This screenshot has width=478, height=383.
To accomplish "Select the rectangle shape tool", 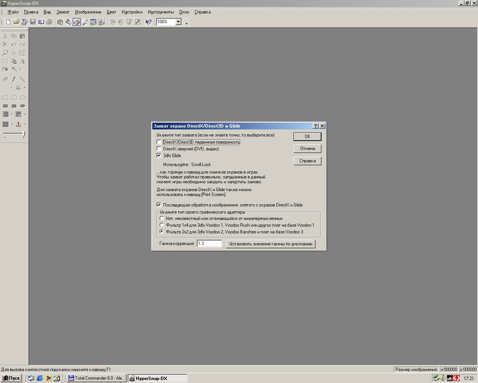I will pyautogui.click(x=6, y=98).
